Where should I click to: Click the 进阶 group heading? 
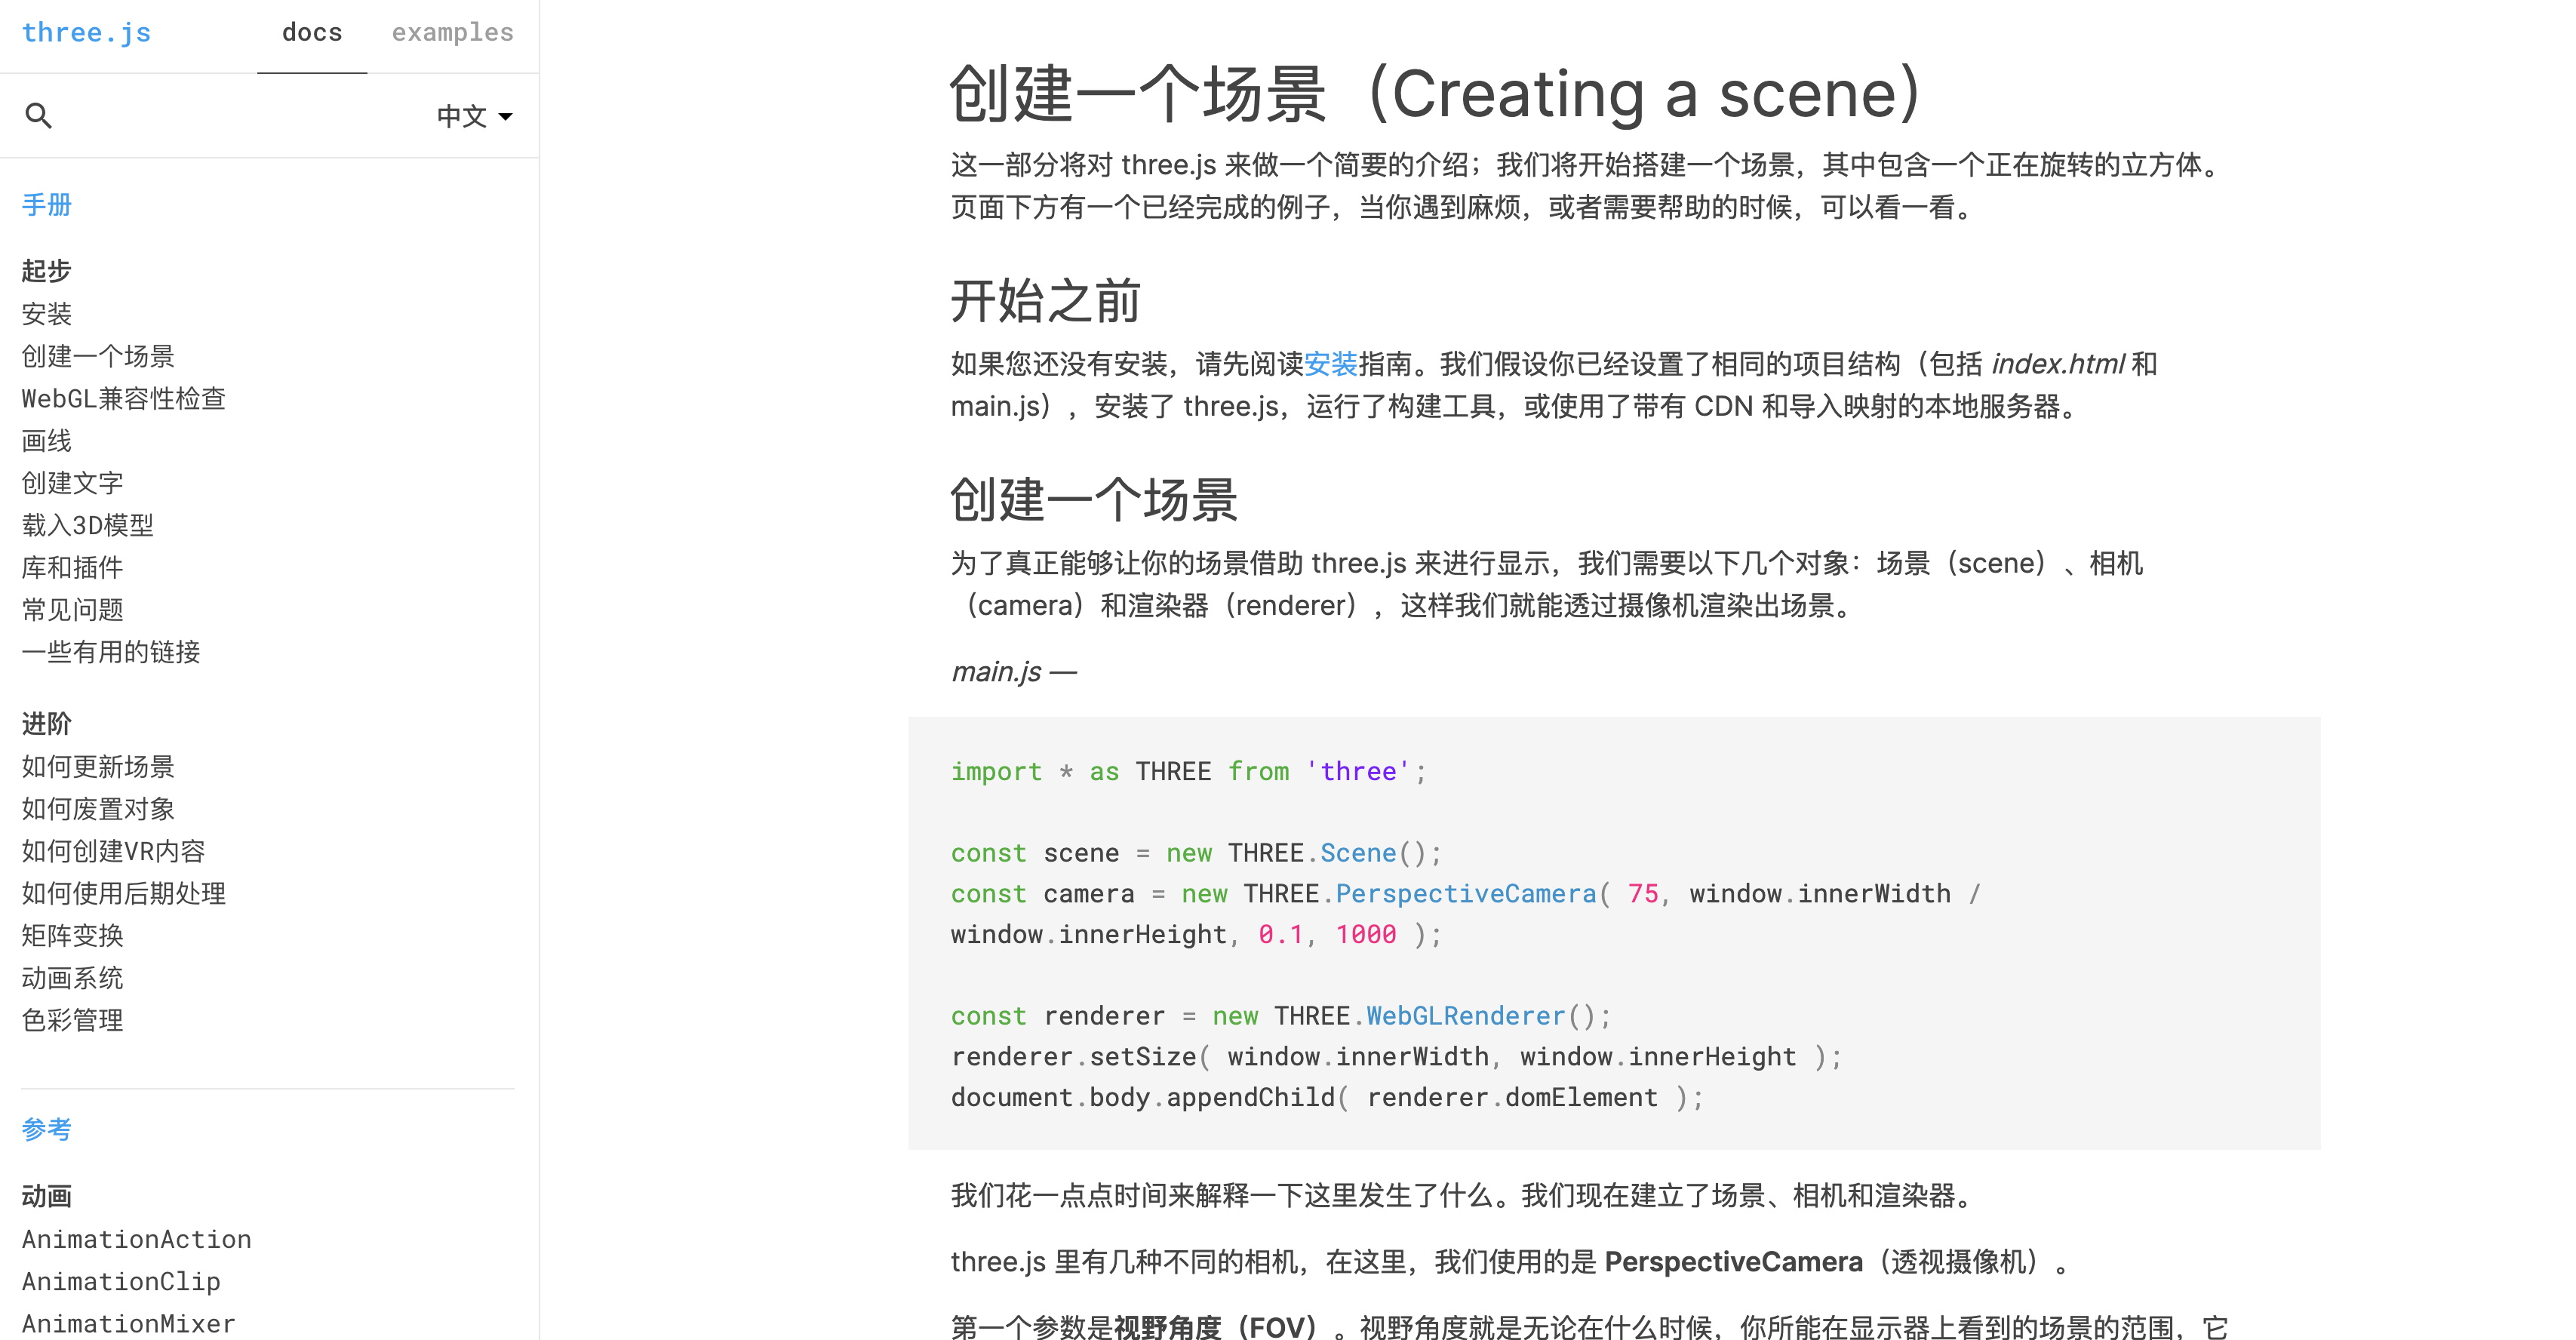47,724
